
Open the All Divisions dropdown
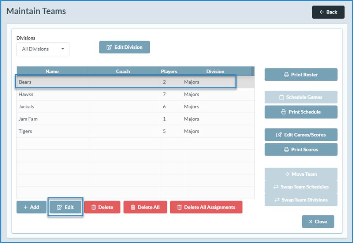(x=43, y=49)
